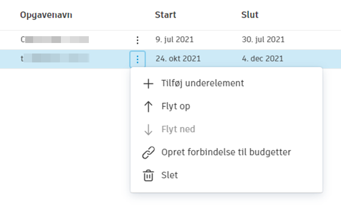The height and width of the screenshot is (214, 341).
Task: Click the plus icon for Tilføj underelement
Action: pyautogui.click(x=148, y=83)
